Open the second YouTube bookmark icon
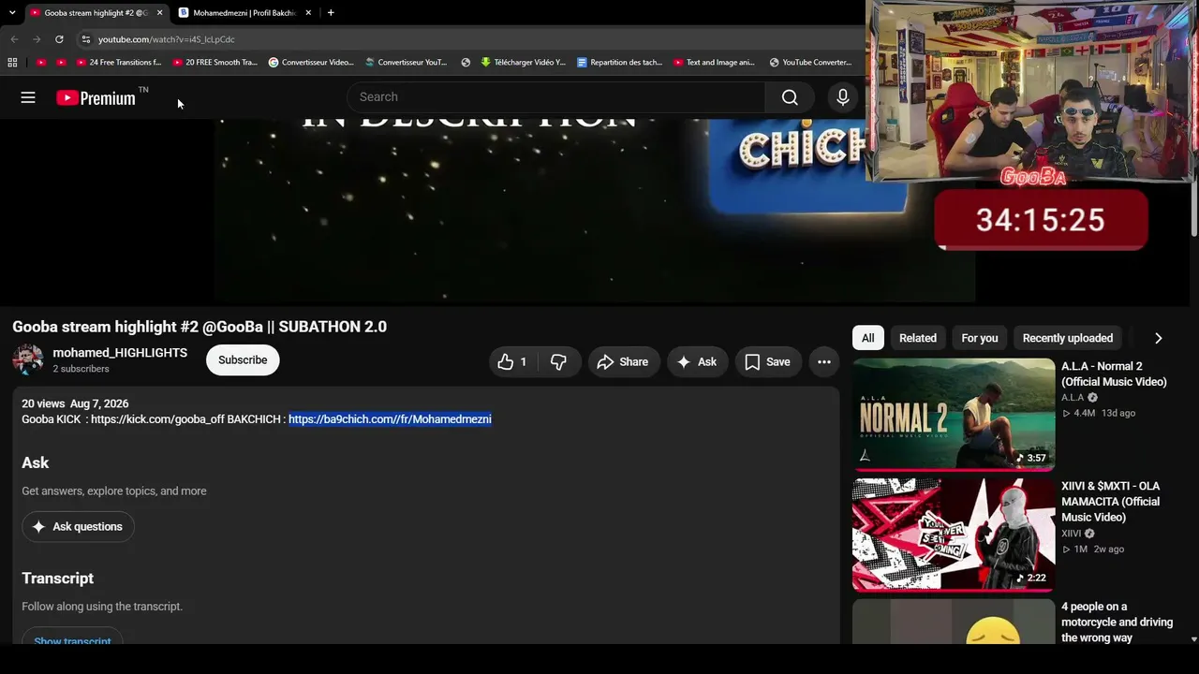Viewport: 1199px width, 674px height. pos(61,63)
